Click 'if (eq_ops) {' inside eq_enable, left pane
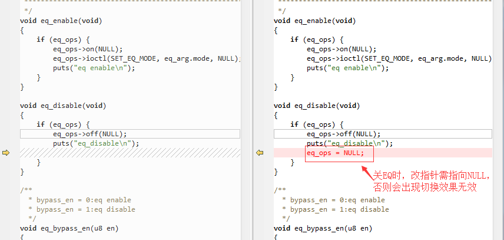504x240 pixels. [x=64, y=40]
